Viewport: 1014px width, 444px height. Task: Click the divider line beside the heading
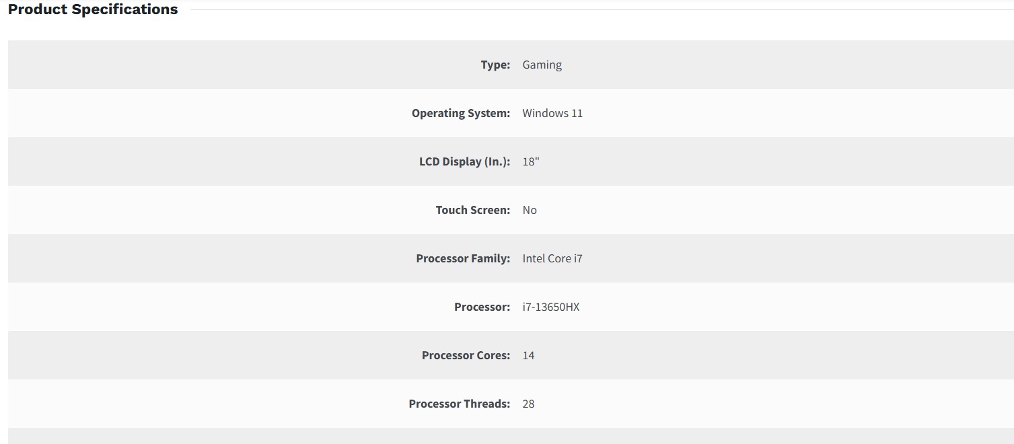point(599,10)
